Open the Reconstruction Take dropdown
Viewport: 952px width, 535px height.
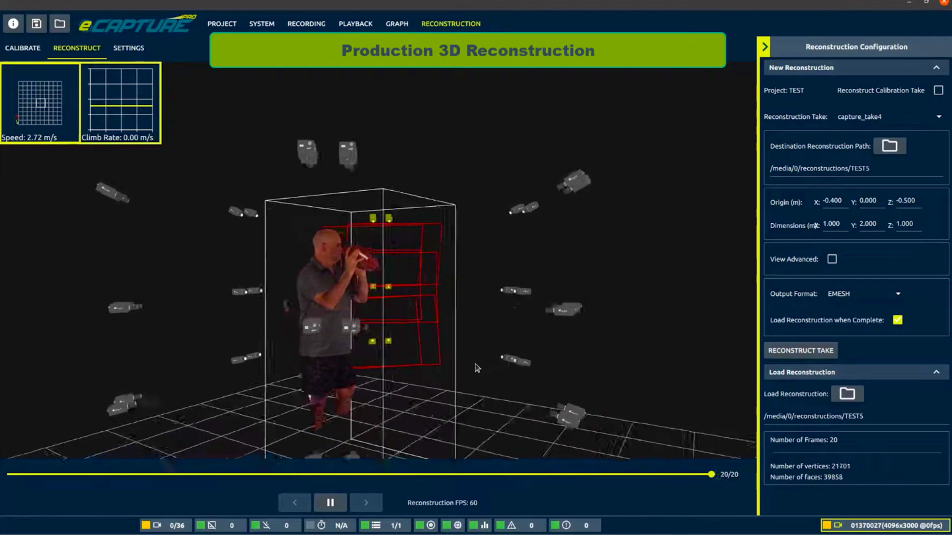tap(938, 117)
